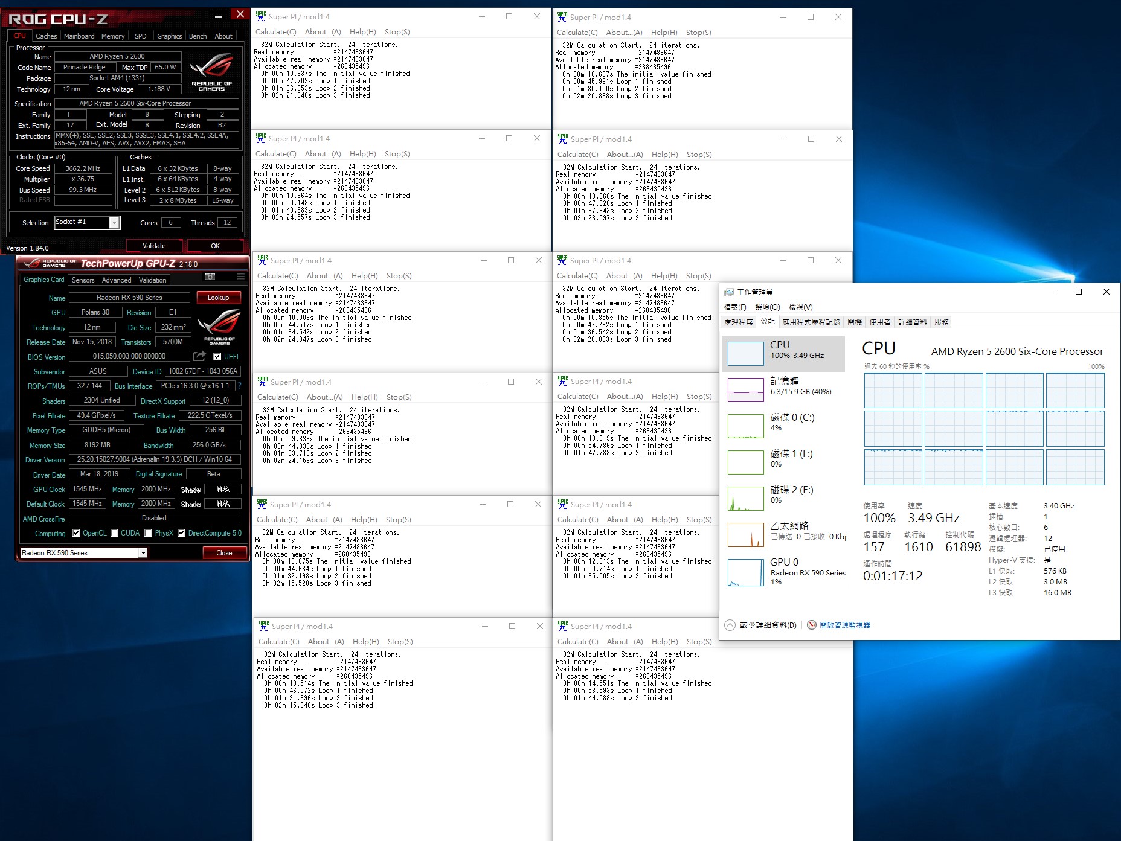Open 詳細資料 tab in Task Manager

(912, 322)
